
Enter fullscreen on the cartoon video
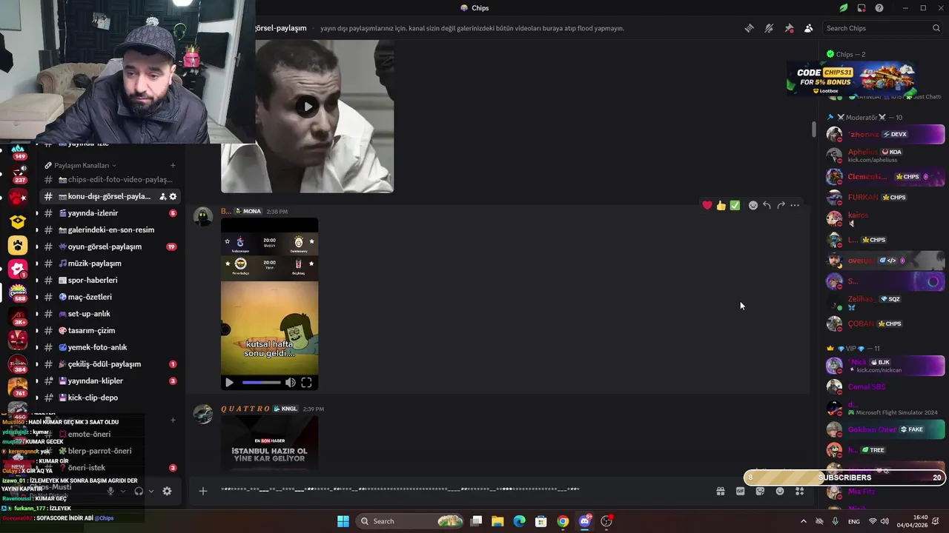306,383
